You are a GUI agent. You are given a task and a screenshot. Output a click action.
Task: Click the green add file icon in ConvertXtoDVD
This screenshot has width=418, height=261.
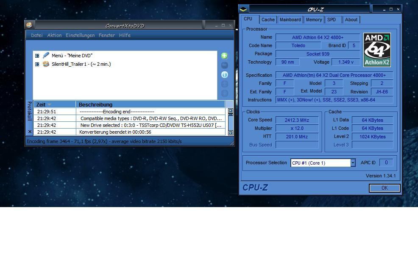(224, 56)
